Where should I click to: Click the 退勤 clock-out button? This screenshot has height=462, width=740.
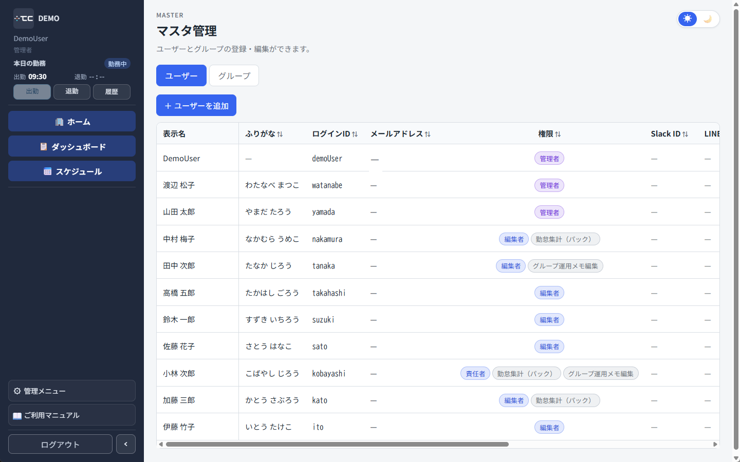pos(72,91)
